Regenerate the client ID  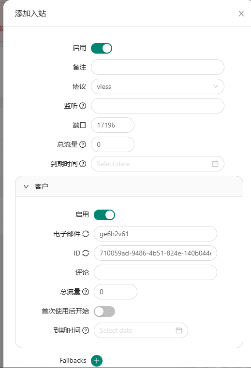point(86,253)
